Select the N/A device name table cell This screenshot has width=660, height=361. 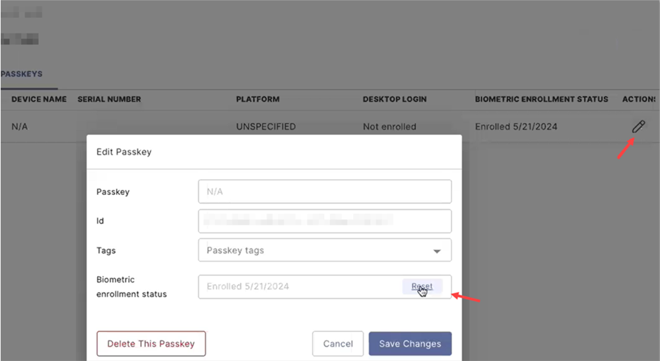tap(20, 126)
